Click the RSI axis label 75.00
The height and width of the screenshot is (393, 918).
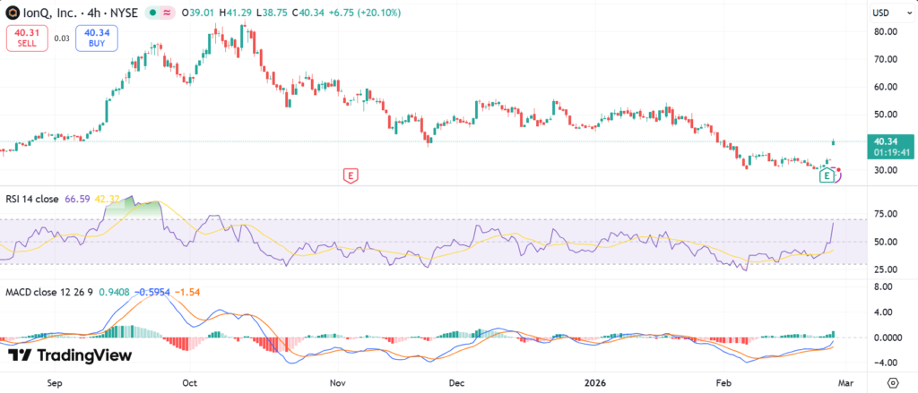pyautogui.click(x=885, y=214)
